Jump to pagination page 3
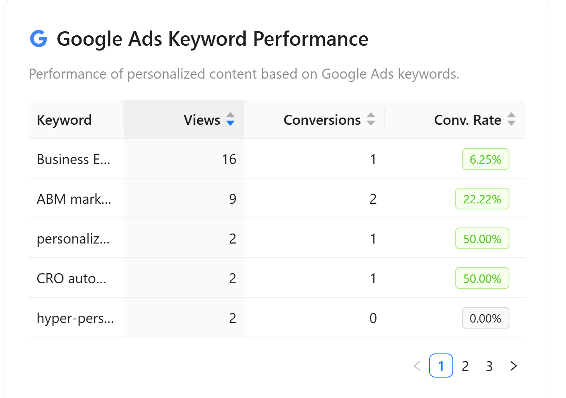Image resolution: width=566 pixels, height=398 pixels. 489,366
